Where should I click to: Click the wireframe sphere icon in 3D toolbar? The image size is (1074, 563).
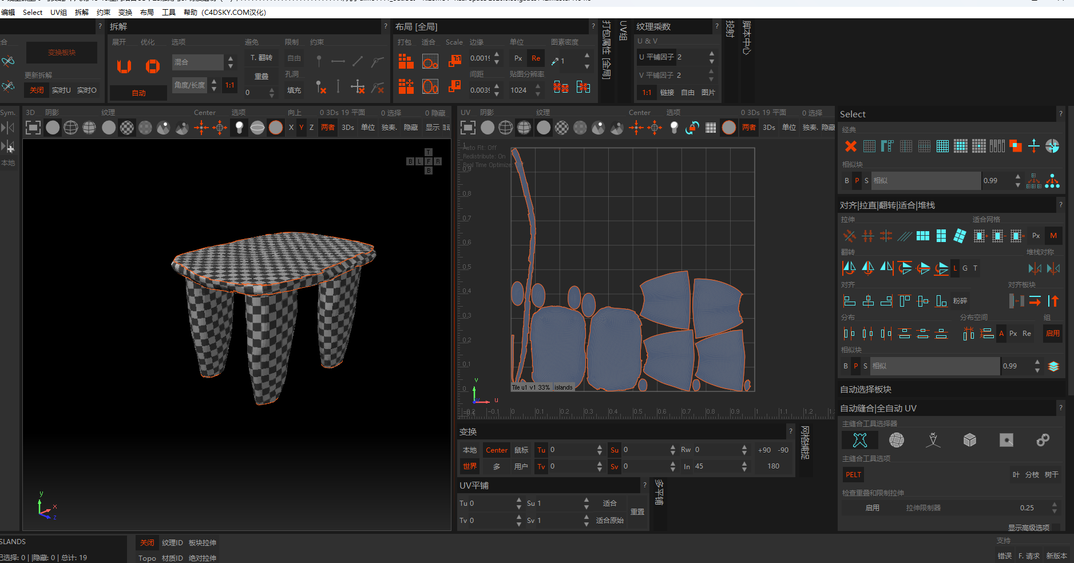(x=71, y=128)
